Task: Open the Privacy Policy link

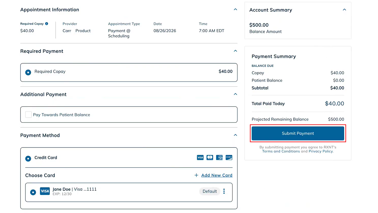Action: [x=321, y=151]
